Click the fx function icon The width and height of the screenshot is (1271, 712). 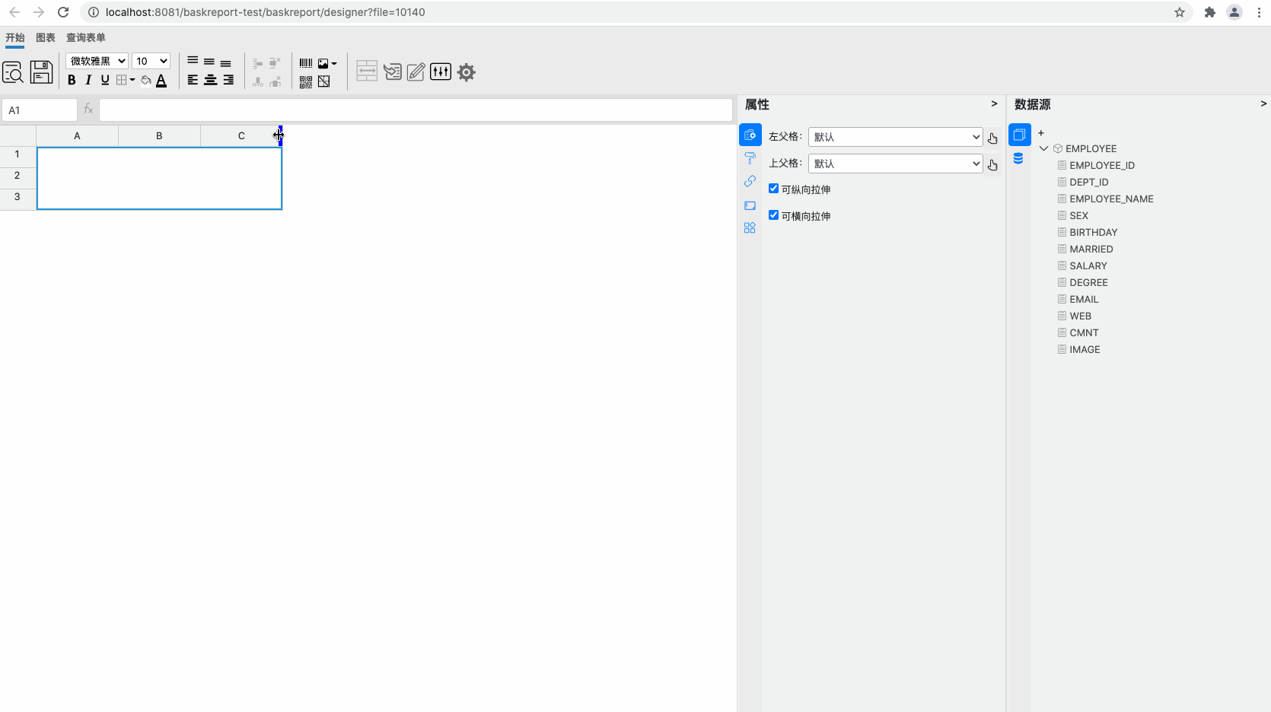click(x=88, y=110)
